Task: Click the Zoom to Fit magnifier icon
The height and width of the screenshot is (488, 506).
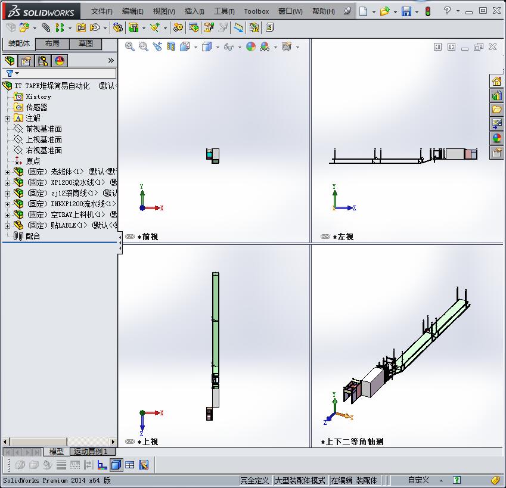Action: (x=130, y=46)
